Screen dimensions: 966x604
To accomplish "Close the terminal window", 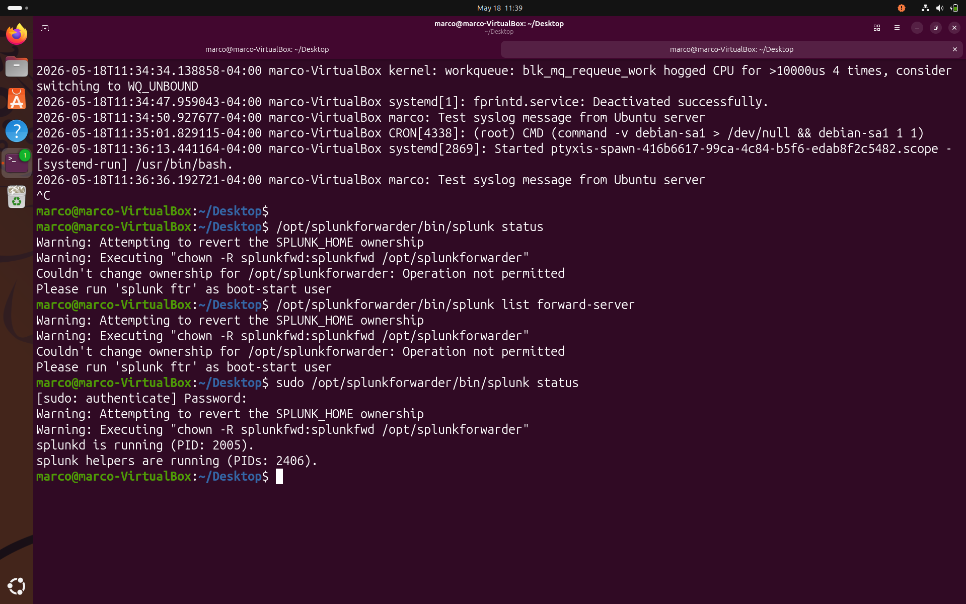I will (x=954, y=28).
